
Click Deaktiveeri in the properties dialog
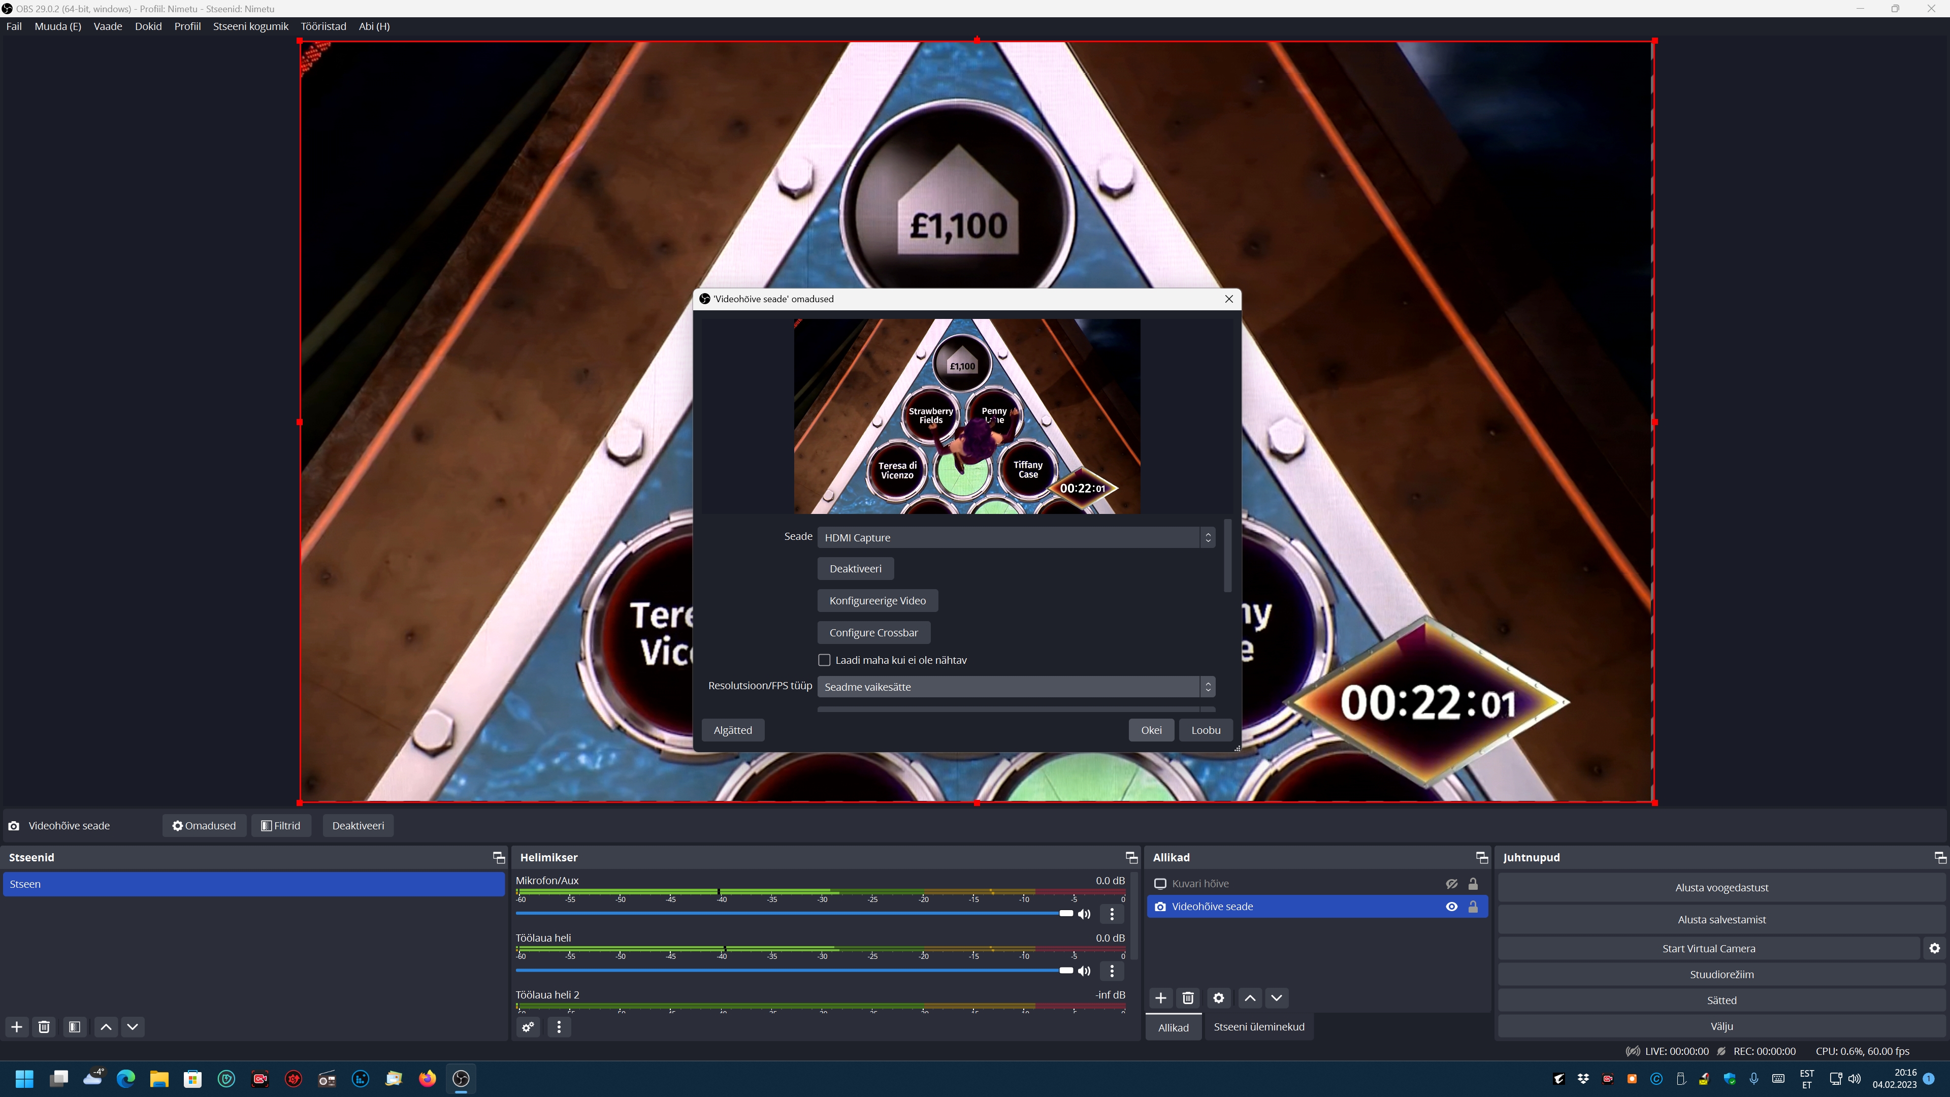pyautogui.click(x=855, y=569)
